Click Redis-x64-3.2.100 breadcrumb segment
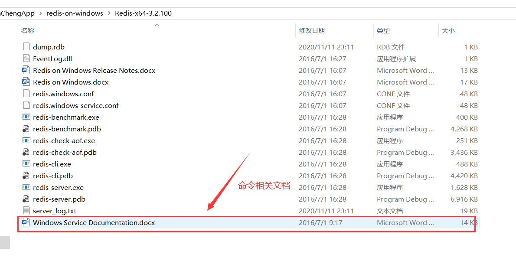This screenshot has height=261, width=516. click(x=143, y=13)
